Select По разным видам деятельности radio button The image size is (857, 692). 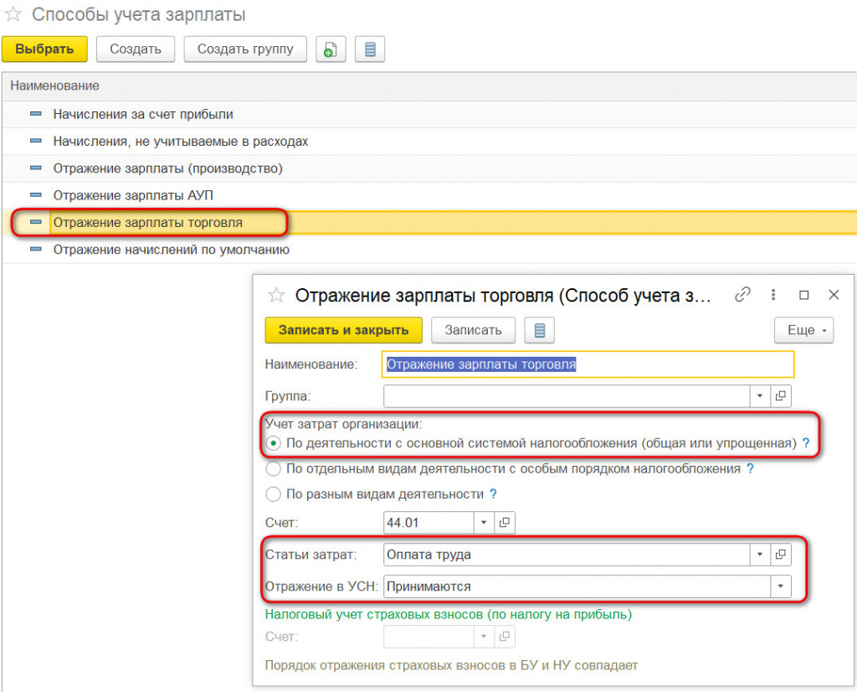[273, 494]
